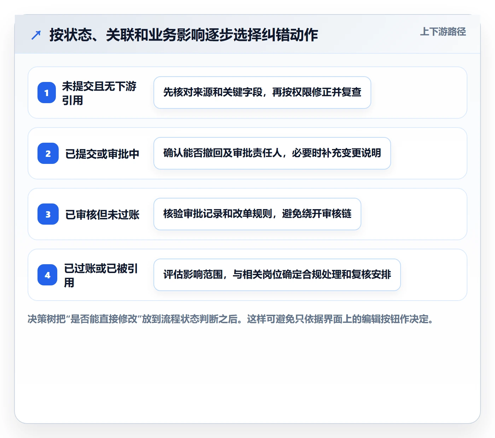
Task: Click the step 2 number badge
Action: click(x=48, y=153)
